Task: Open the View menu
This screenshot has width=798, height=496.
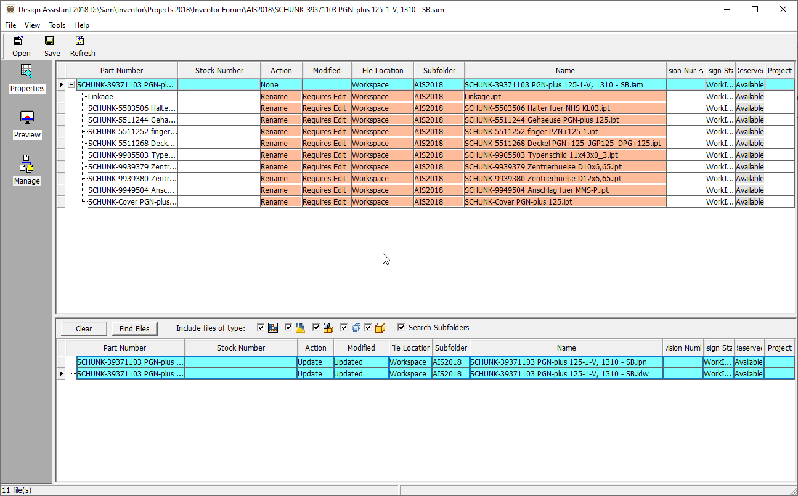Action: click(32, 25)
